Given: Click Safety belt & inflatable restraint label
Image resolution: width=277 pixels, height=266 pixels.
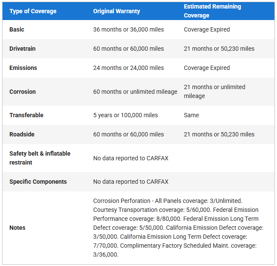Looking at the screenshot, I should tap(40, 158).
